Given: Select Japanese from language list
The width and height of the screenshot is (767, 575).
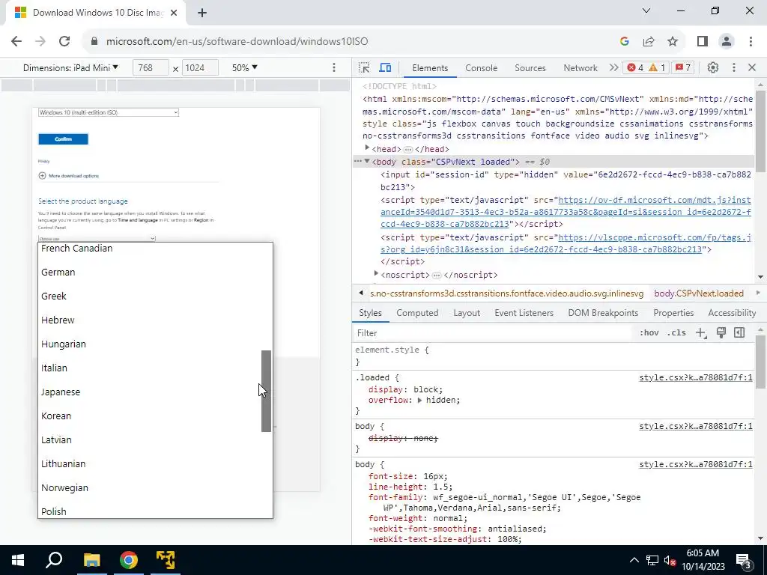Looking at the screenshot, I should click(x=61, y=392).
